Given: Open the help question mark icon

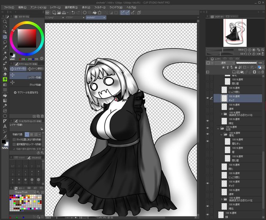Looking at the screenshot, I should coord(139,13).
